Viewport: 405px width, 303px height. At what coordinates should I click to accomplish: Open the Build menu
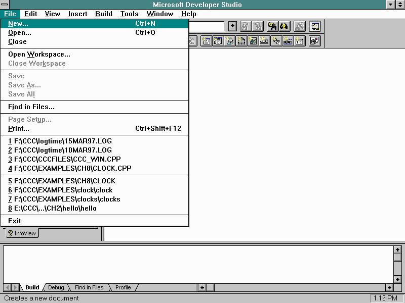103,14
